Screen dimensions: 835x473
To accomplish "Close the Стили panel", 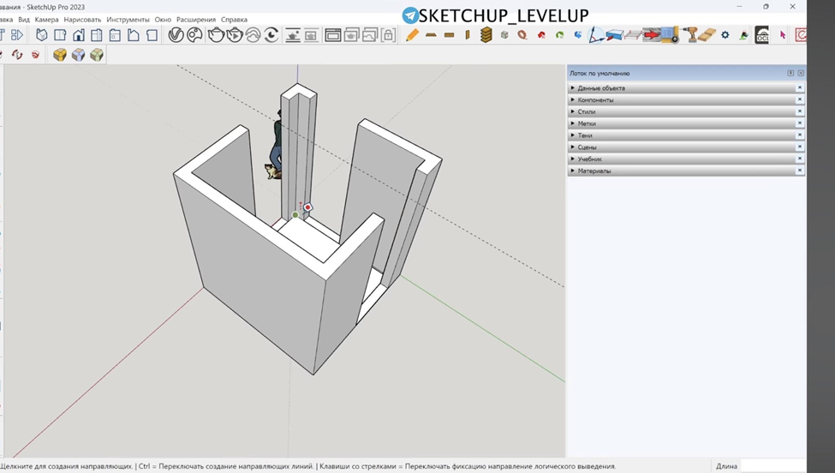I will point(799,111).
